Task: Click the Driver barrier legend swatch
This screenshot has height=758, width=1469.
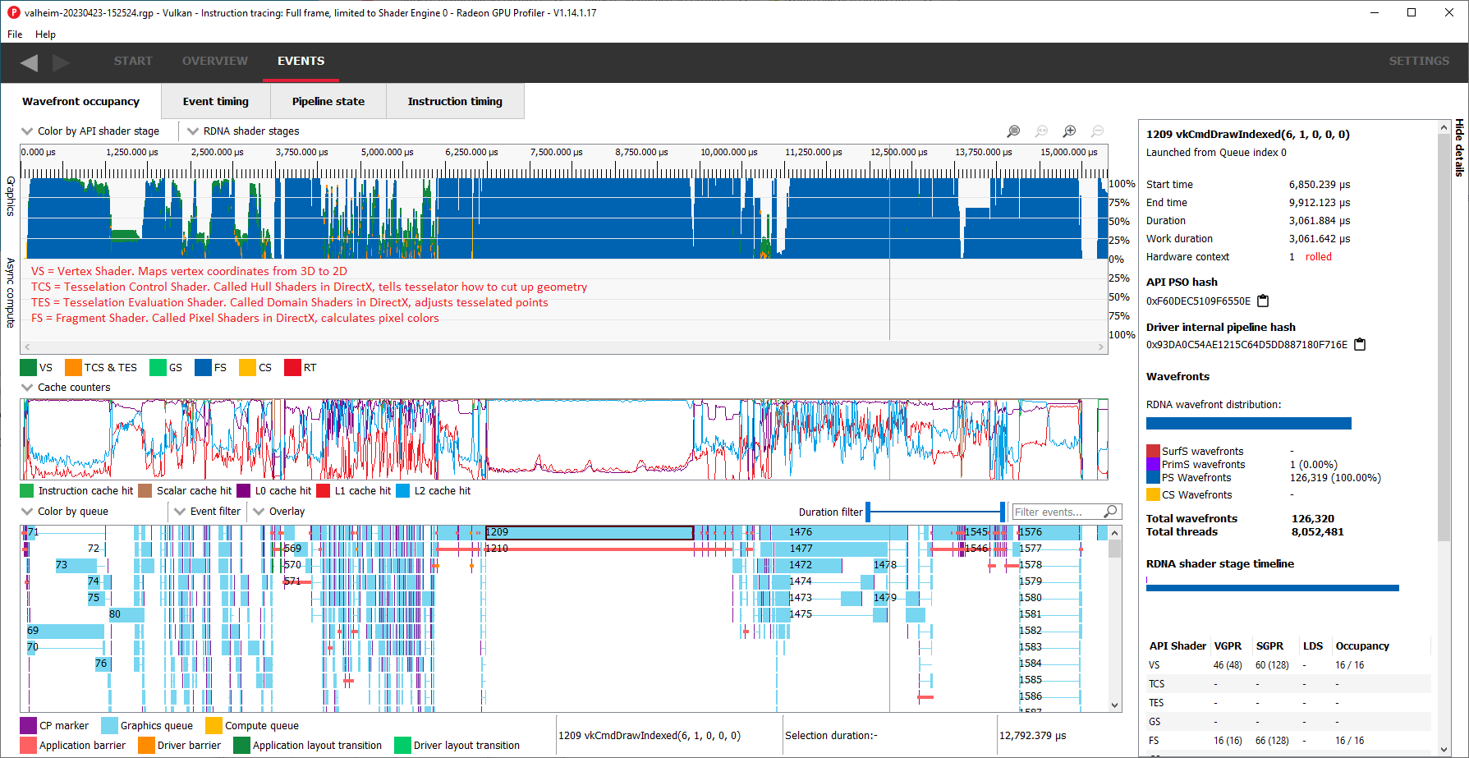Action: 146,745
